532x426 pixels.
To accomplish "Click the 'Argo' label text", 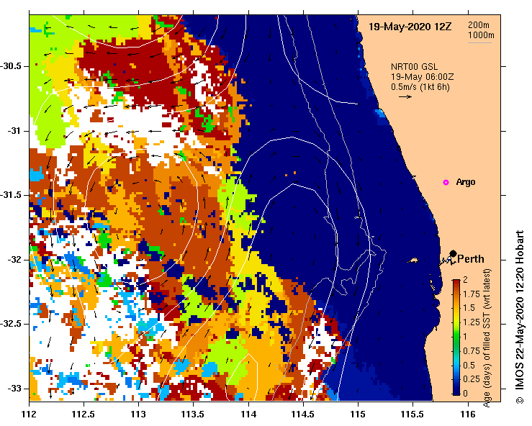I will (466, 182).
